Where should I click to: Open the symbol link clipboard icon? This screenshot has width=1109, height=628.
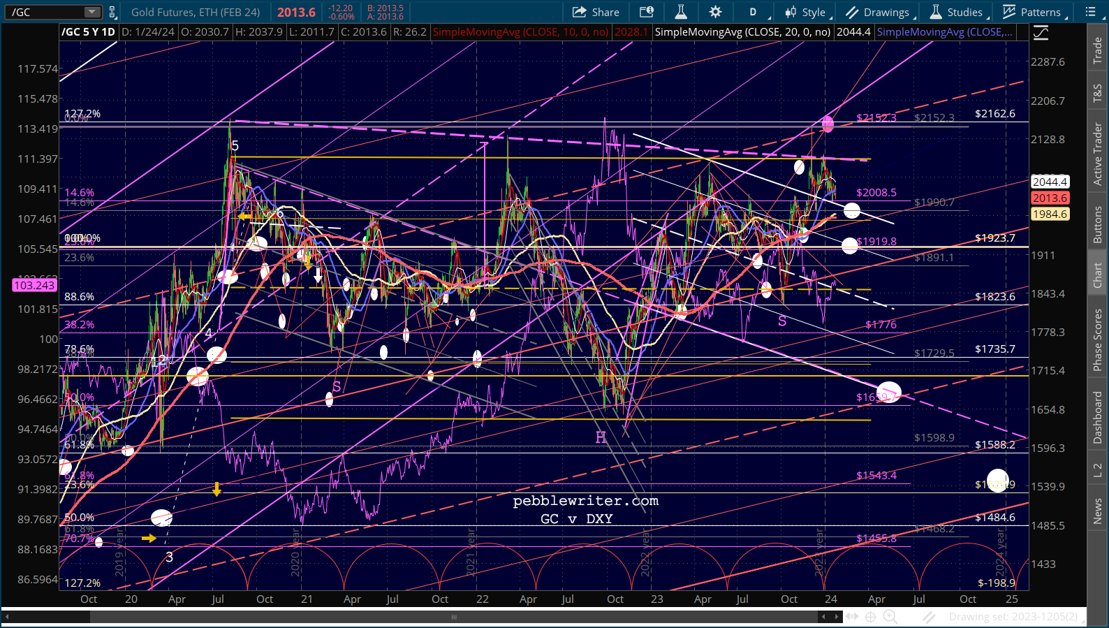point(112,12)
